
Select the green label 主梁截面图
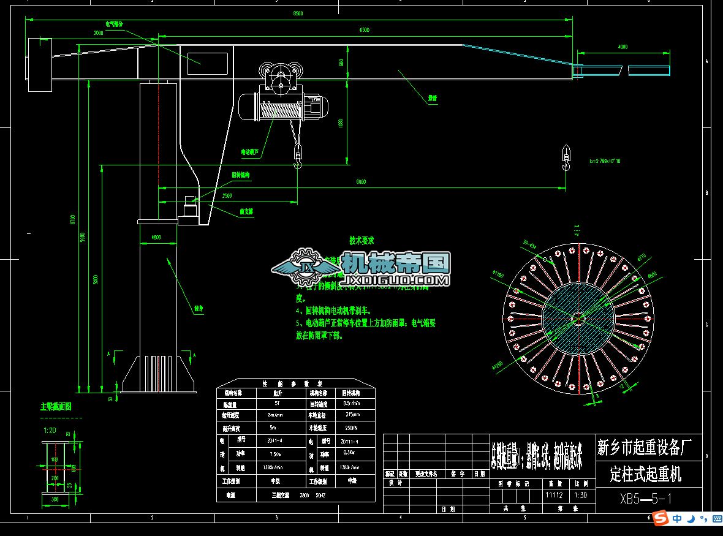(56, 407)
